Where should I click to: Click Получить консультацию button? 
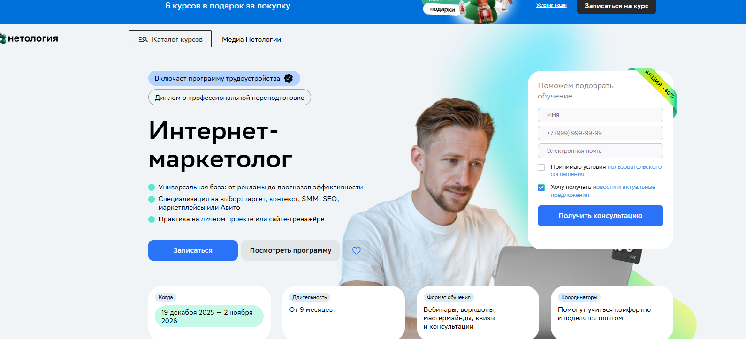pyautogui.click(x=601, y=216)
